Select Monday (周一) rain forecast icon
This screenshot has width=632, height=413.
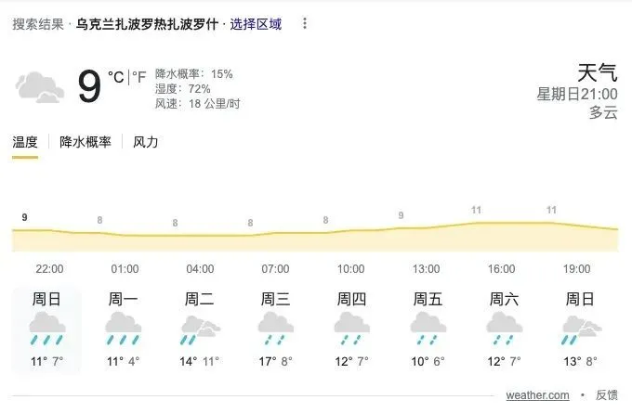[124, 329]
